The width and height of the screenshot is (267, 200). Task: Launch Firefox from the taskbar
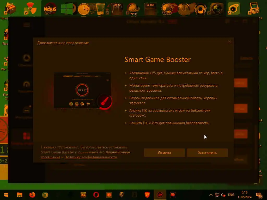tap(32, 195)
